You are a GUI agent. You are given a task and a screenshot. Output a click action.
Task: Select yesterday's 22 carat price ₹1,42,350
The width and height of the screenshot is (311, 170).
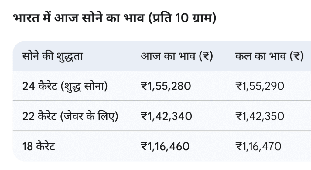(260, 116)
